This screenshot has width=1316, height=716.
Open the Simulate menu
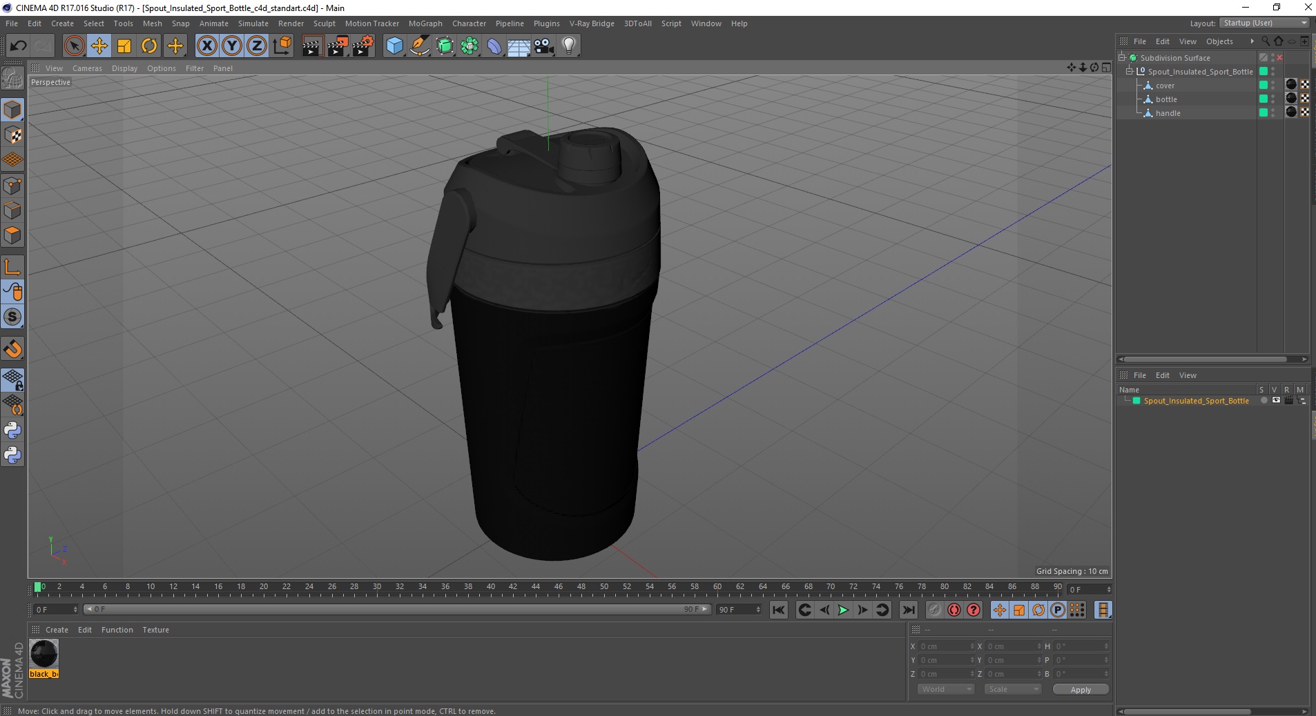(x=253, y=23)
